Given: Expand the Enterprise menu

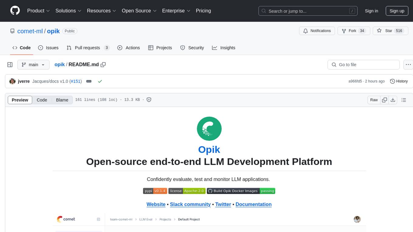Looking at the screenshot, I should 176,11.
